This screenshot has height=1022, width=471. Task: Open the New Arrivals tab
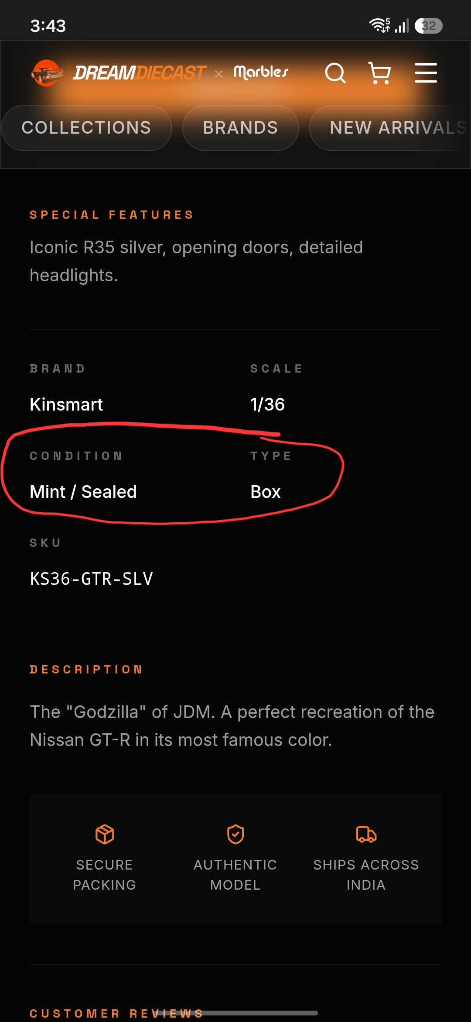[x=390, y=128]
